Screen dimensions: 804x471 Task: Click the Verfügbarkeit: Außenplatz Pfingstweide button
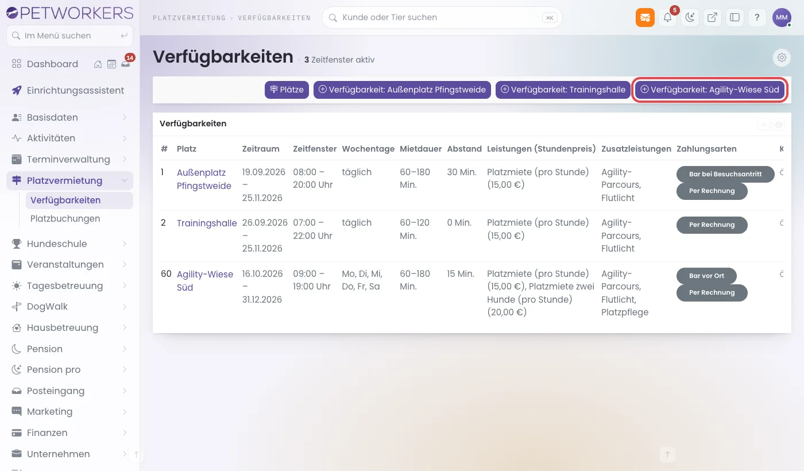pos(403,90)
